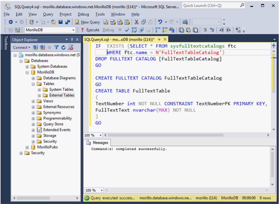Open the Toolbox side panel tab

point(6,43)
